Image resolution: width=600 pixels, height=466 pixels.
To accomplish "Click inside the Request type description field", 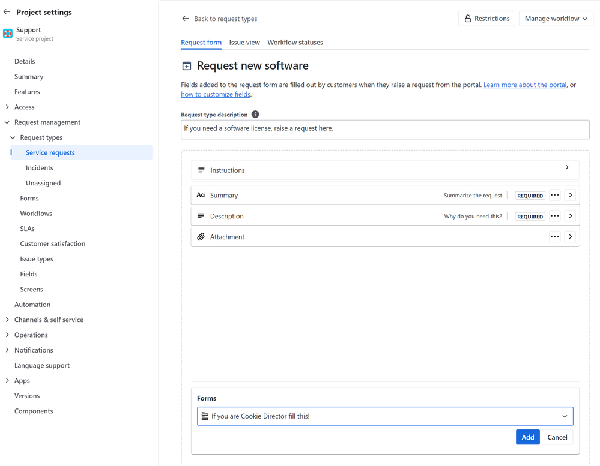I will coord(385,129).
